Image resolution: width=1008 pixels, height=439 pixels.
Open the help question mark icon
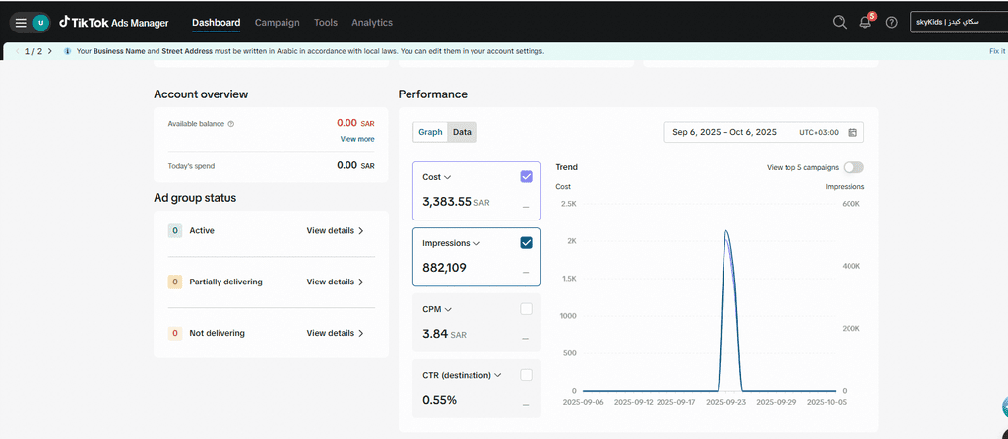891,22
